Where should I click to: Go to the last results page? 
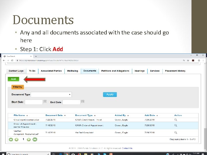35,139
